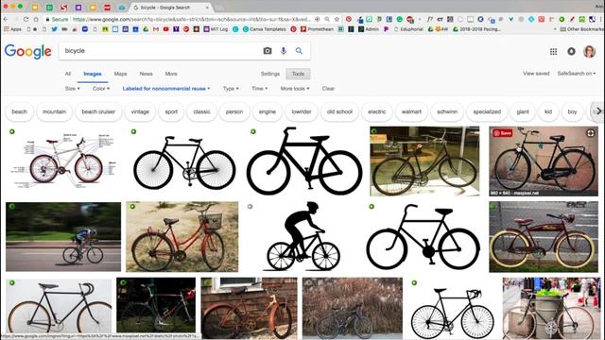This screenshot has width=605, height=340.
Task: Close the bicycle Google Search tab
Action: (x=207, y=8)
